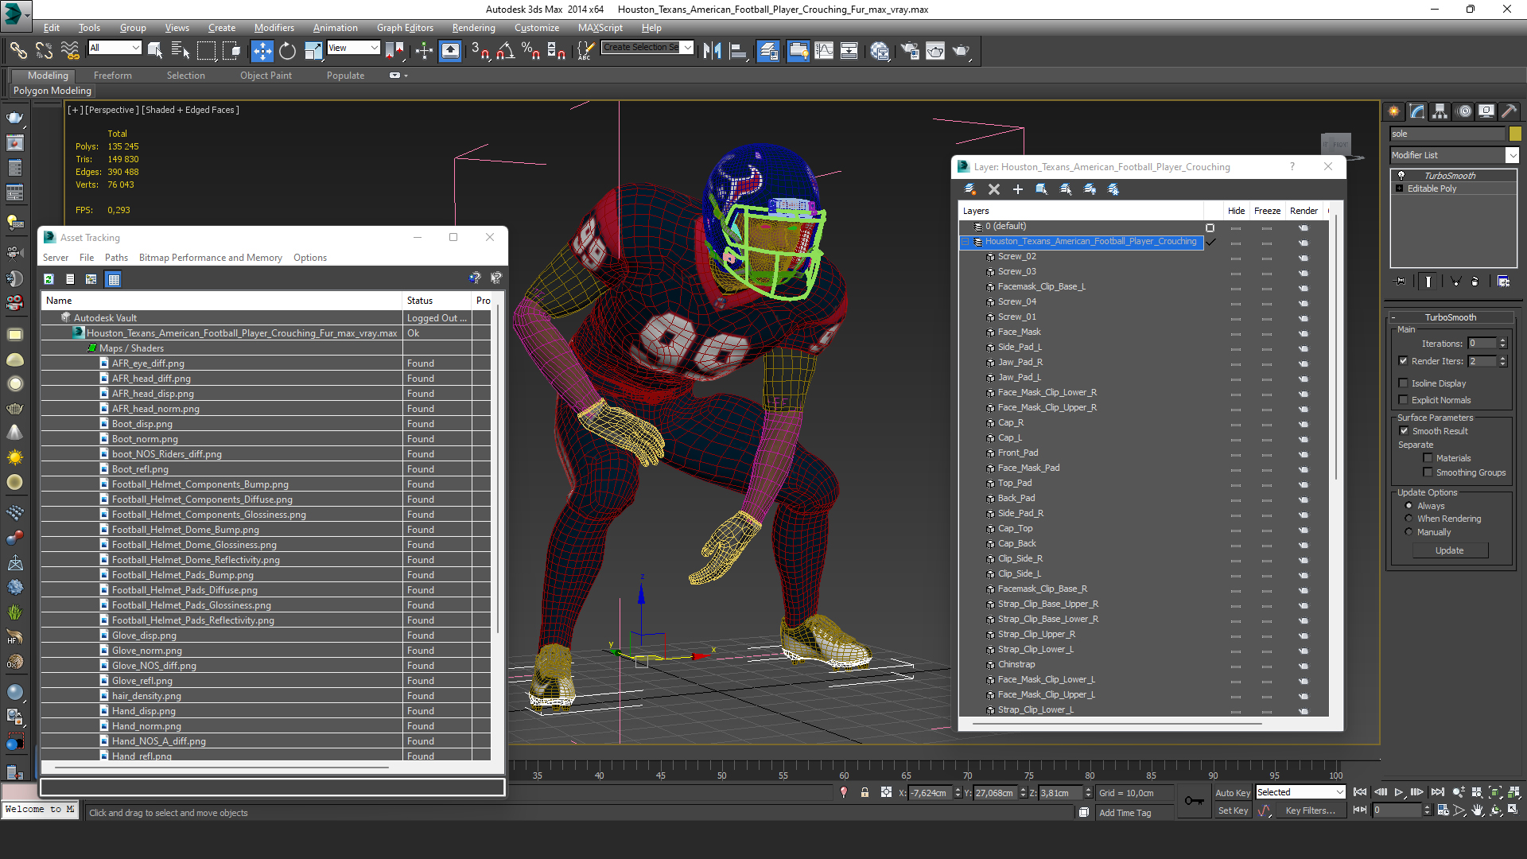Click the object color swatch beside name

click(1515, 134)
